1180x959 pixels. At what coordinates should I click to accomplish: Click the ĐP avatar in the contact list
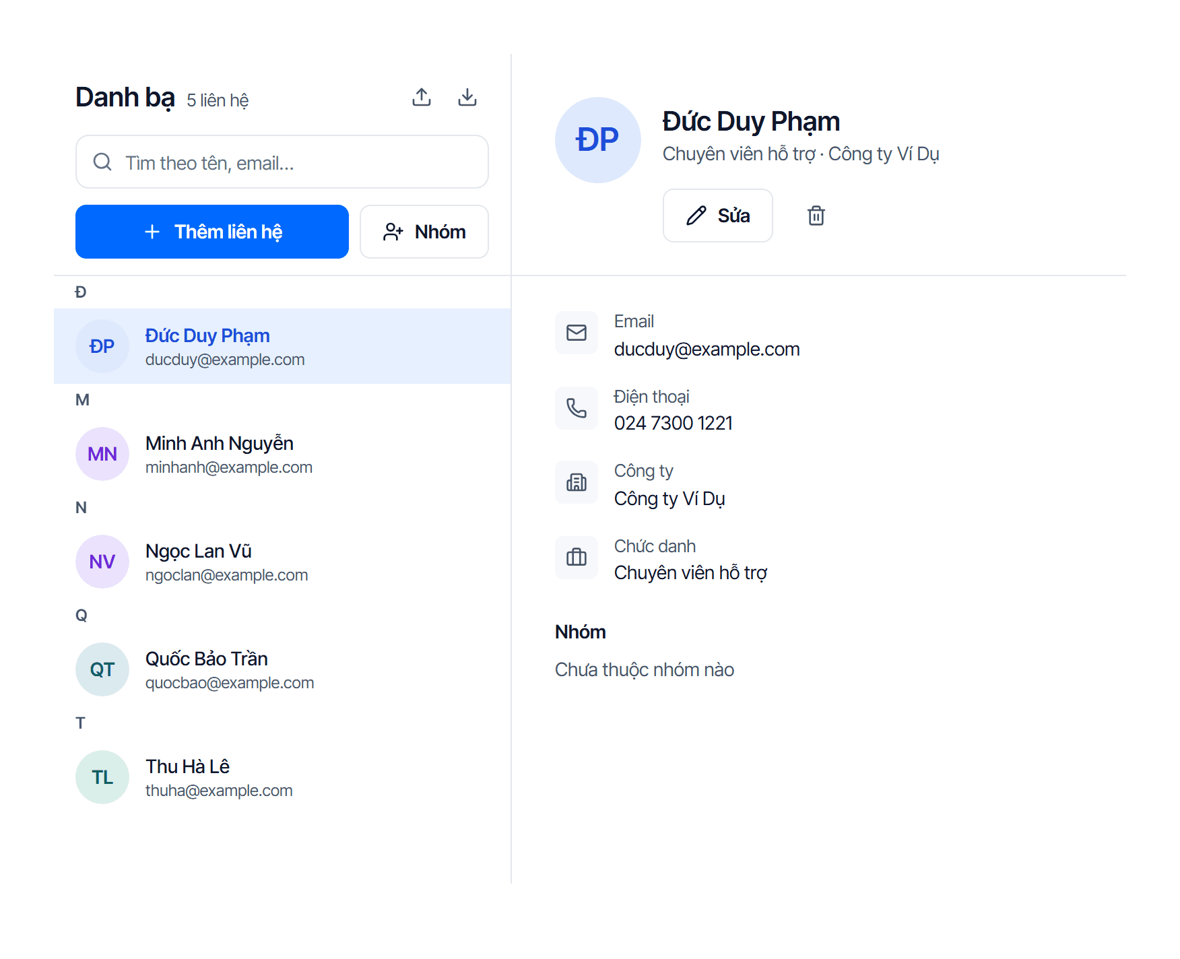pos(102,346)
